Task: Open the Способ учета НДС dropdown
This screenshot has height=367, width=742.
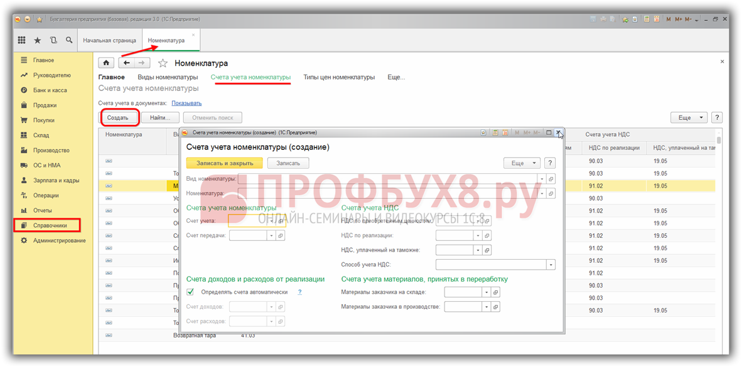Action: (x=551, y=264)
